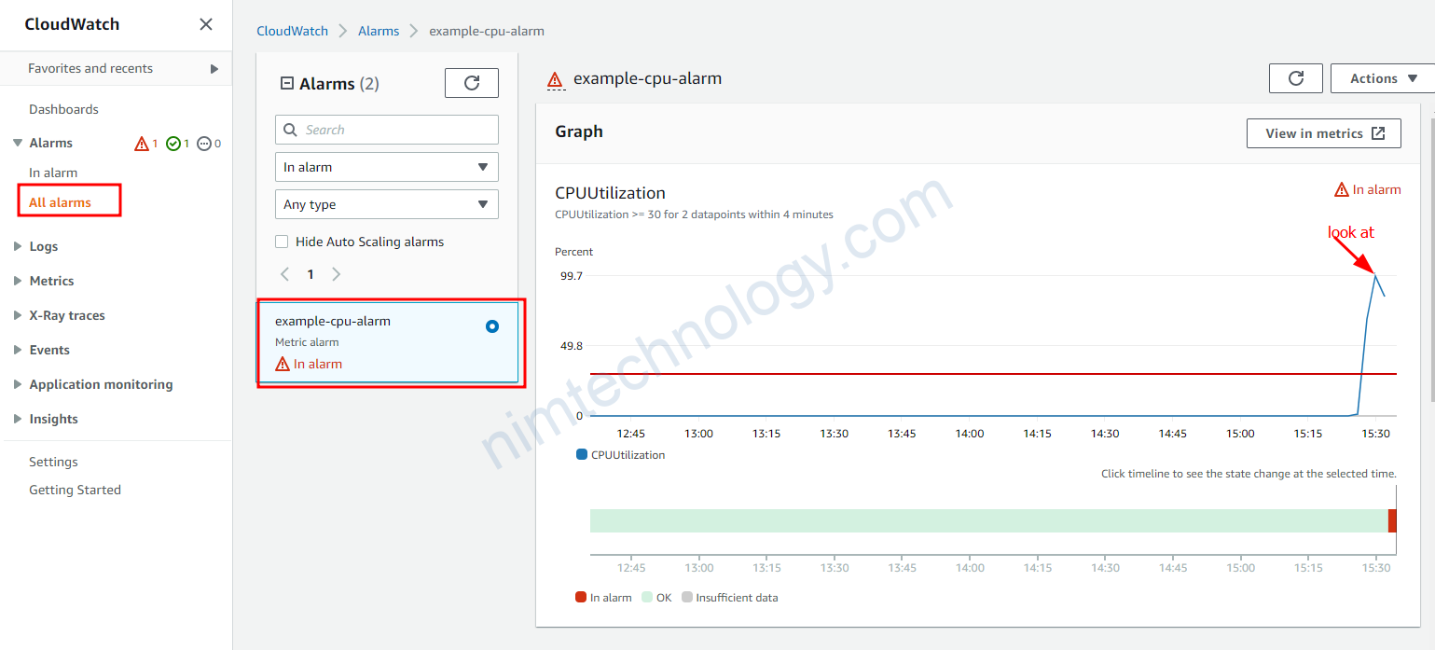Expand the Events section
This screenshot has height=650, width=1435.
18,350
